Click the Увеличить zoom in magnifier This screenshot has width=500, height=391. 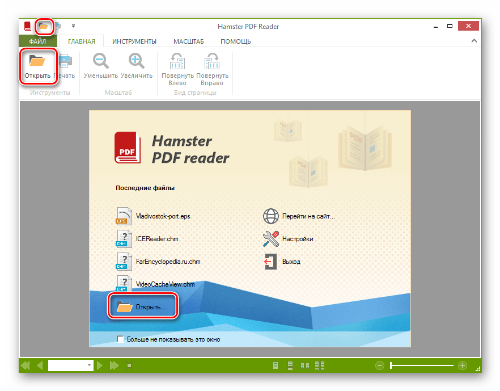(136, 61)
